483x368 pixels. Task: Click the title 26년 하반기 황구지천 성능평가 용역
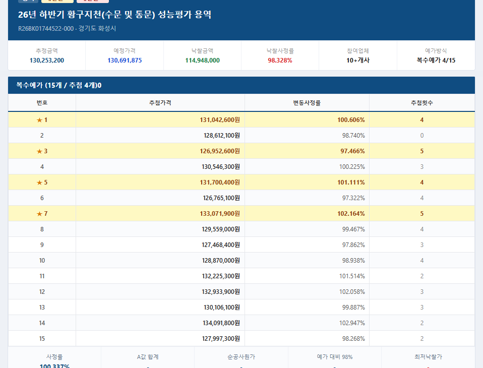pyautogui.click(x=114, y=15)
